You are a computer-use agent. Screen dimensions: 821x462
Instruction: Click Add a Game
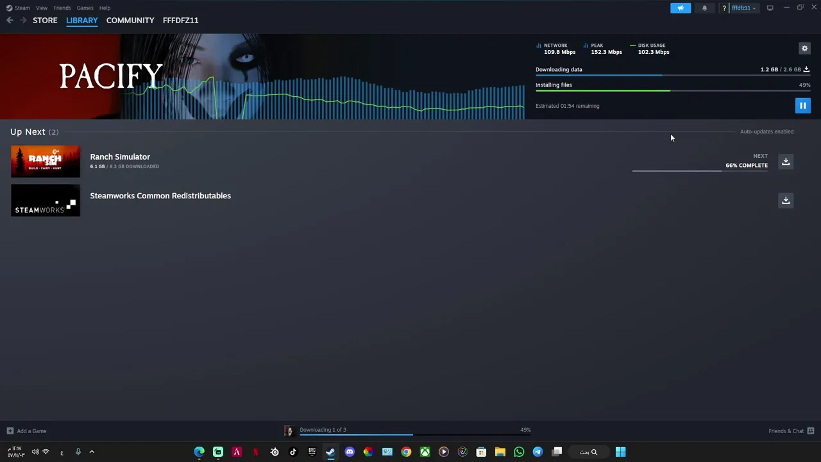pos(26,431)
